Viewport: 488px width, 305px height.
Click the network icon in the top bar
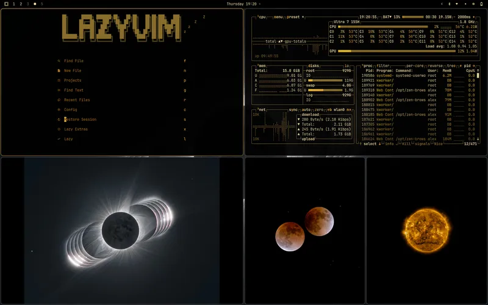click(457, 4)
